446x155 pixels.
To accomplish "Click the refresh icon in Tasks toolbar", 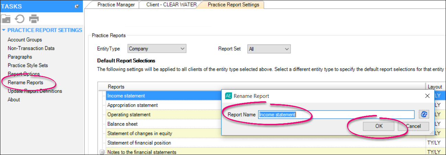I will [x=20, y=18].
